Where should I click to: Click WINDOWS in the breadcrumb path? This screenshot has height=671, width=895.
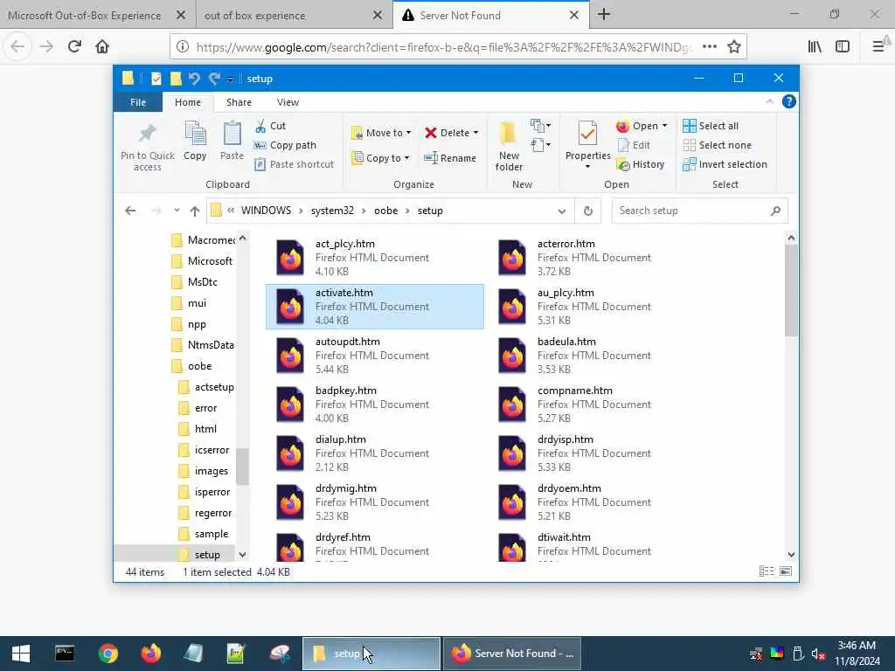tap(266, 211)
